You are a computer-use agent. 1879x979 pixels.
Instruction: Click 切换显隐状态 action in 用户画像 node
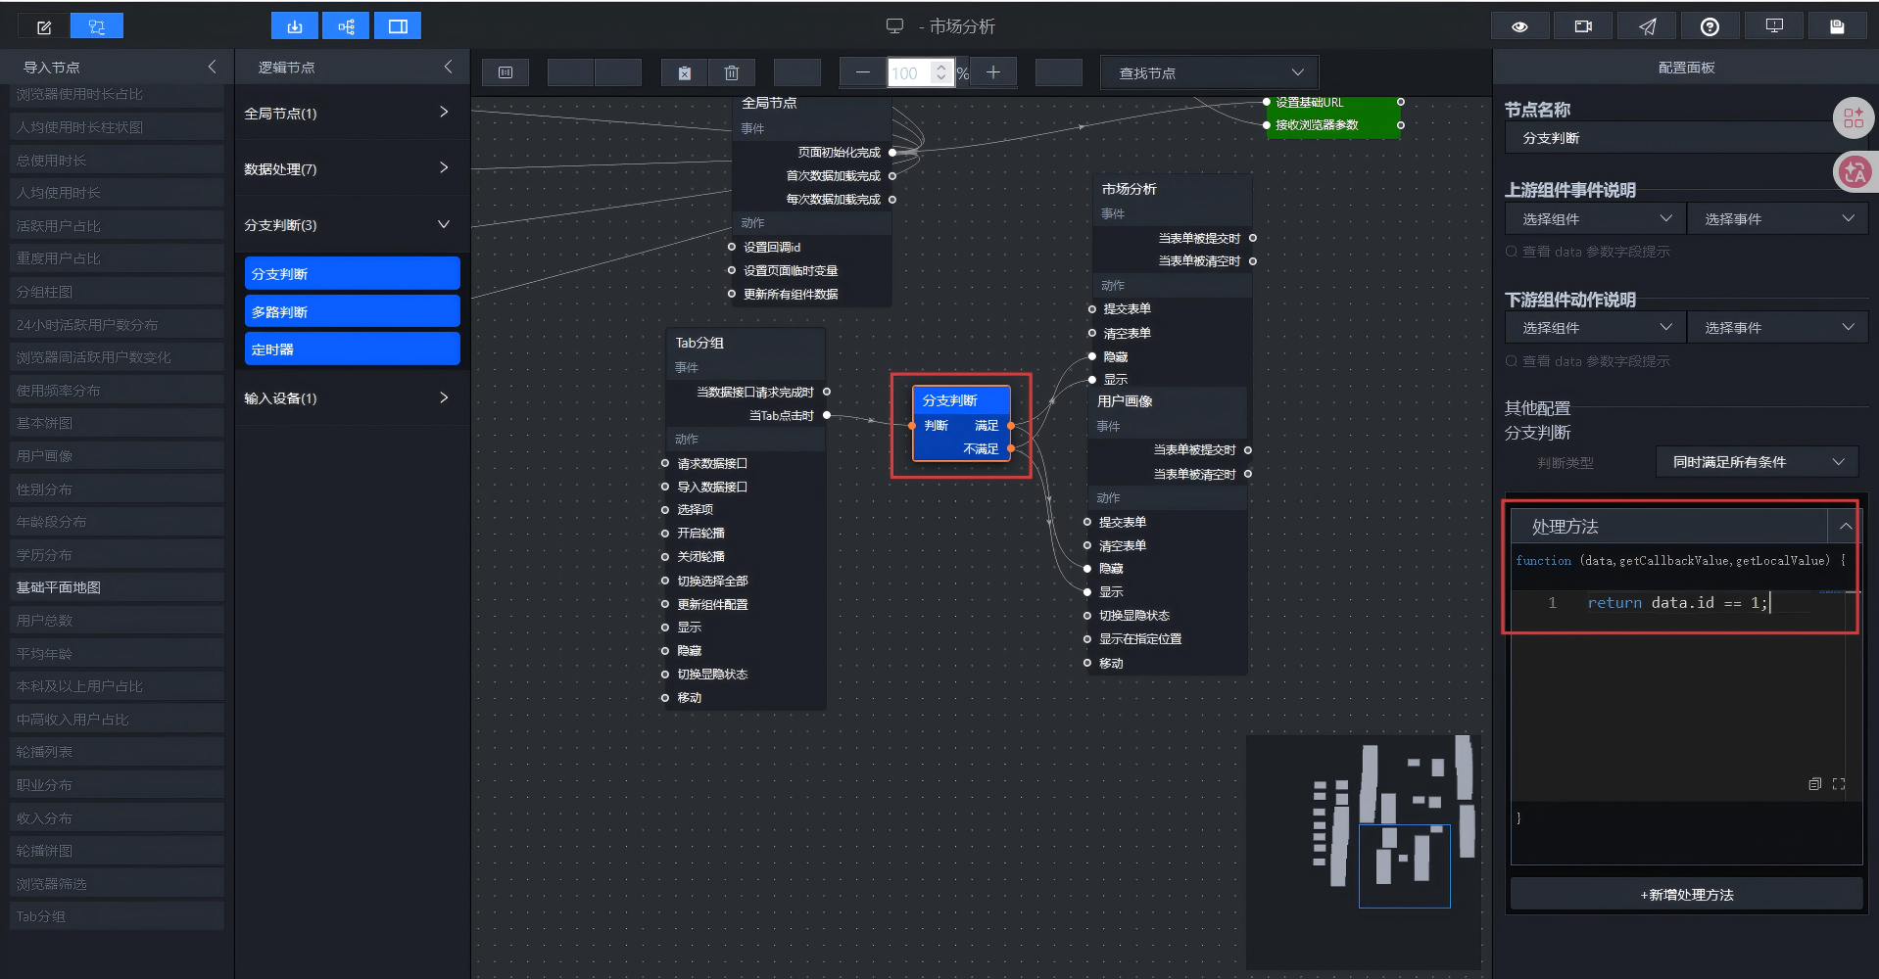coord(1133,615)
